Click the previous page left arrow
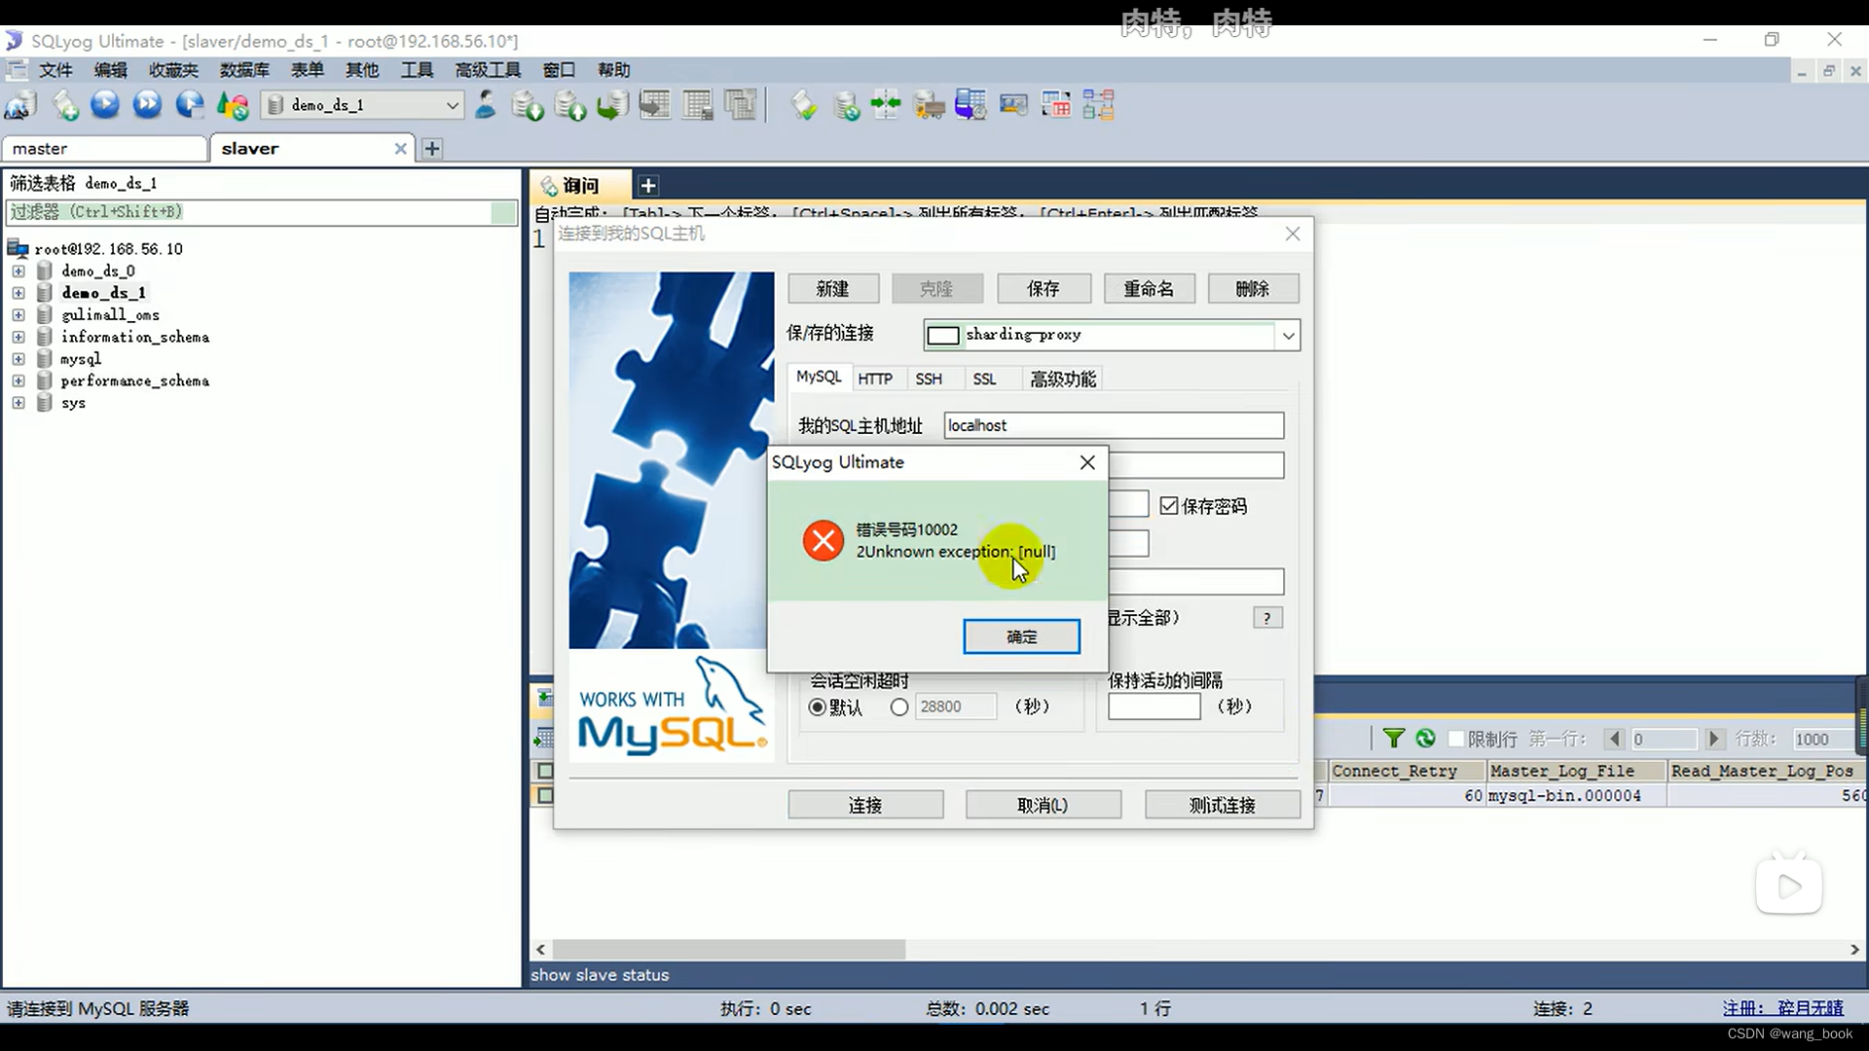Image resolution: width=1869 pixels, height=1051 pixels. point(1615,739)
